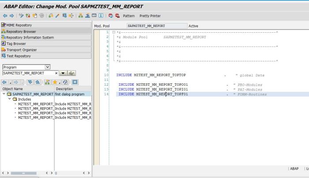Open the Program object type dropdown
309x178 pixels.
[48, 67]
